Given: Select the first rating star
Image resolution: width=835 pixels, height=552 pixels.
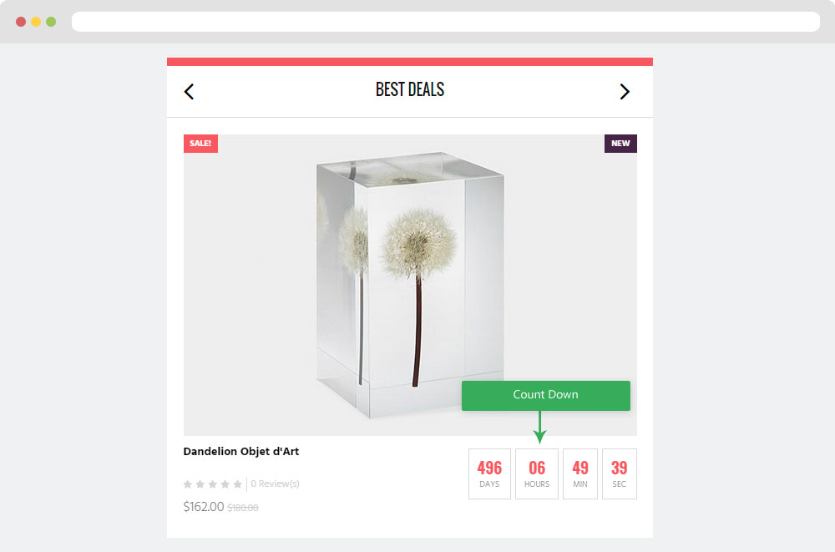Looking at the screenshot, I should [x=187, y=484].
